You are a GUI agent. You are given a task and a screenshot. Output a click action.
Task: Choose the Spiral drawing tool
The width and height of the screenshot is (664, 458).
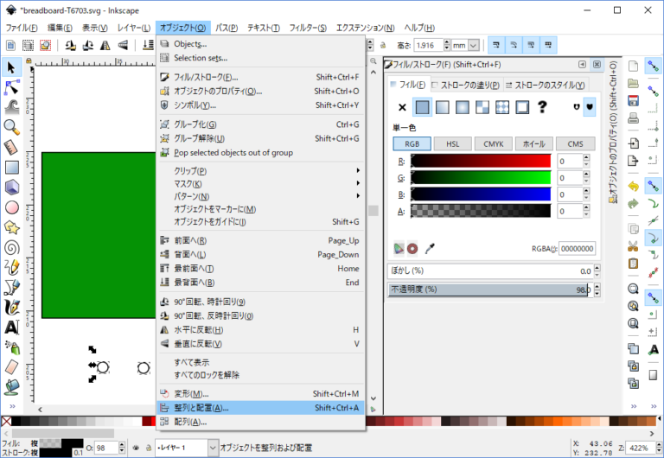tap(12, 247)
